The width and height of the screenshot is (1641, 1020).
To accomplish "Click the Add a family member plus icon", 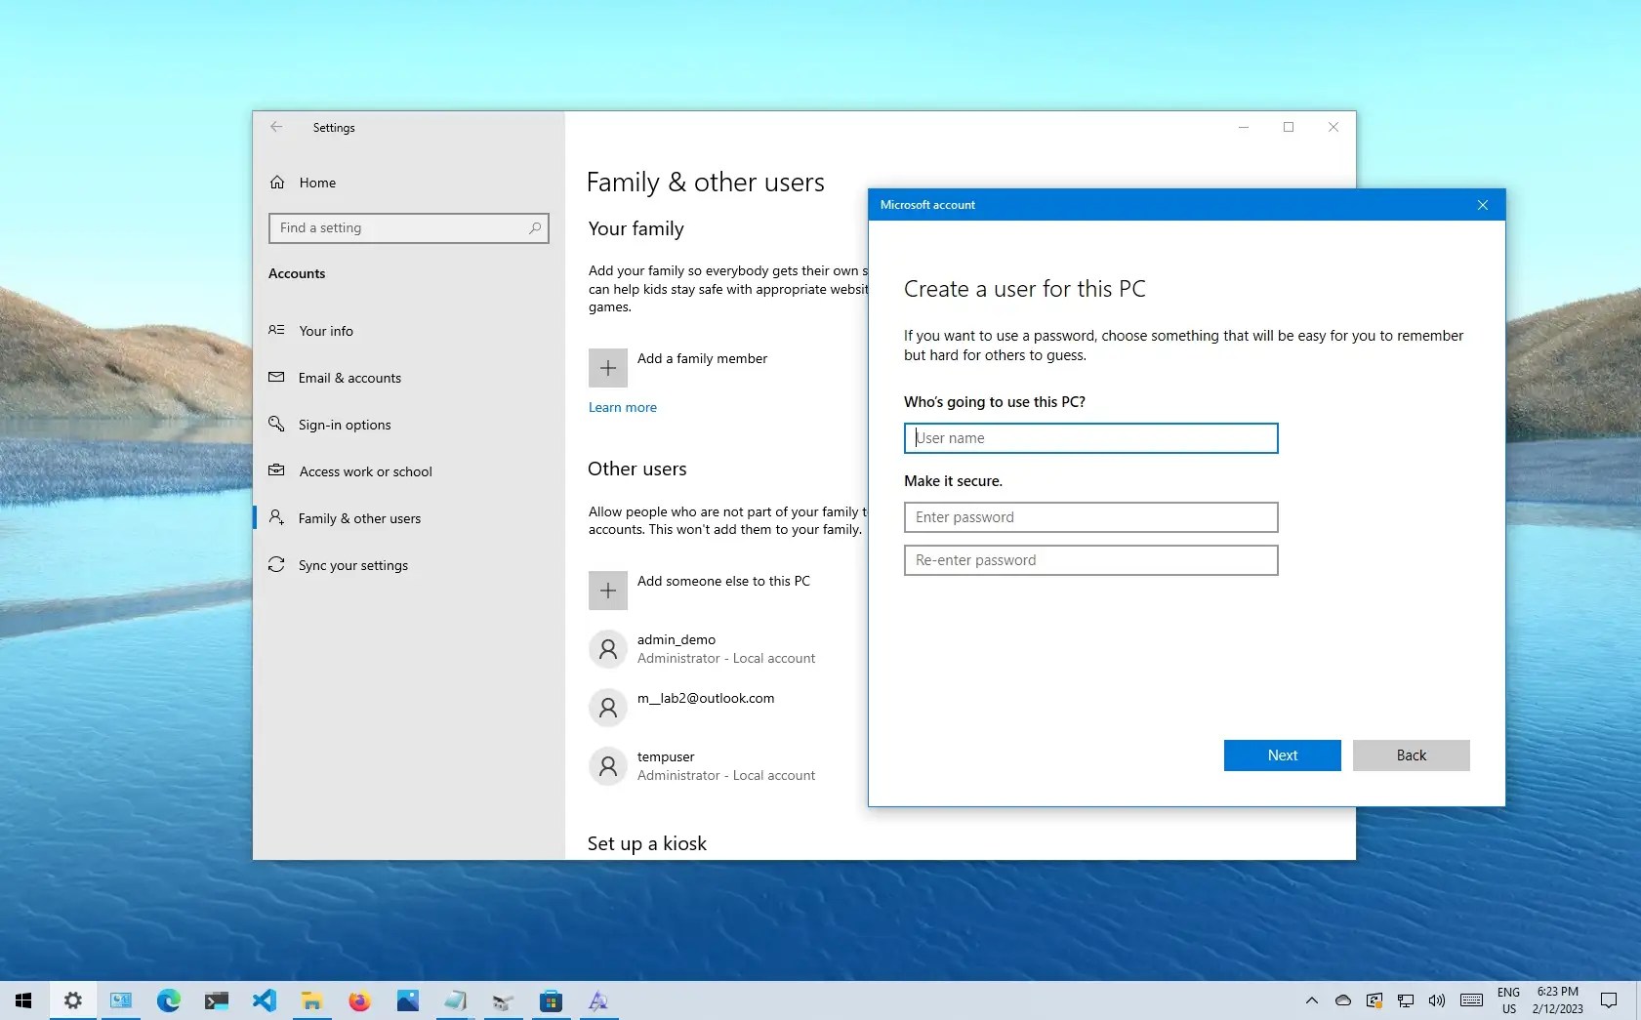I will [608, 368].
